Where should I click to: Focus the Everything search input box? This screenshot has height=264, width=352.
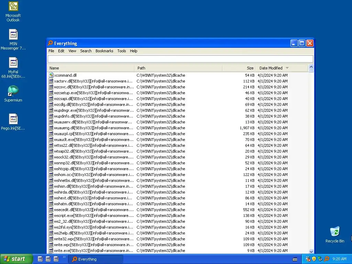click(x=180, y=59)
